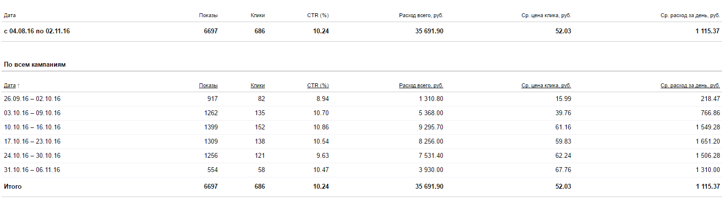This screenshot has width=722, height=199.
Task: Sort by CTR (%) column header link
Action: [x=318, y=85]
